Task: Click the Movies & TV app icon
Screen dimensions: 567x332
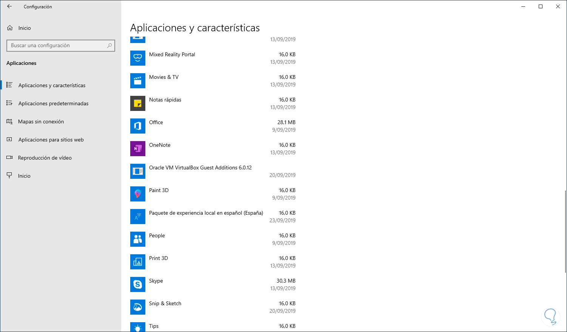Action: 138,81
